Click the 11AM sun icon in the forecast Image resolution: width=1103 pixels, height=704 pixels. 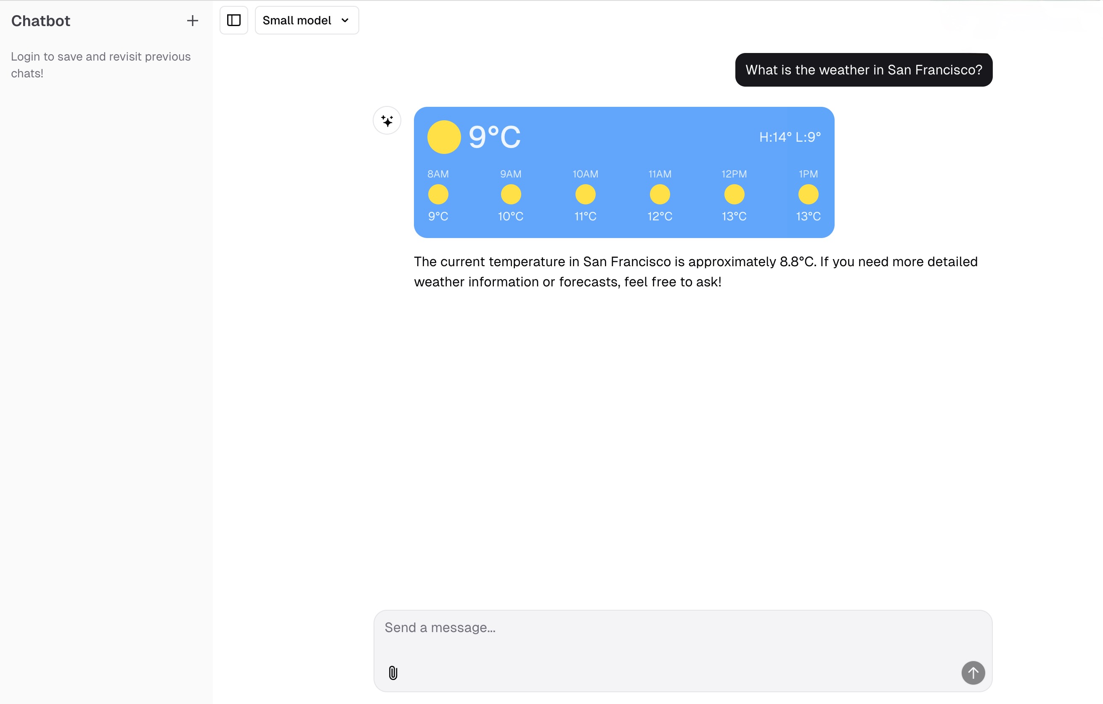[x=660, y=194]
